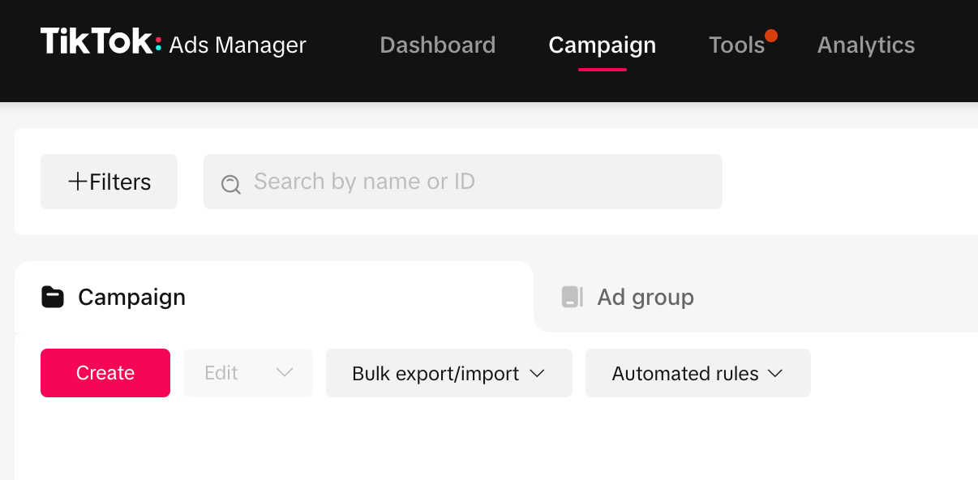Image resolution: width=978 pixels, height=480 pixels.
Task: Select the Campaign tab
Action: coord(132,297)
